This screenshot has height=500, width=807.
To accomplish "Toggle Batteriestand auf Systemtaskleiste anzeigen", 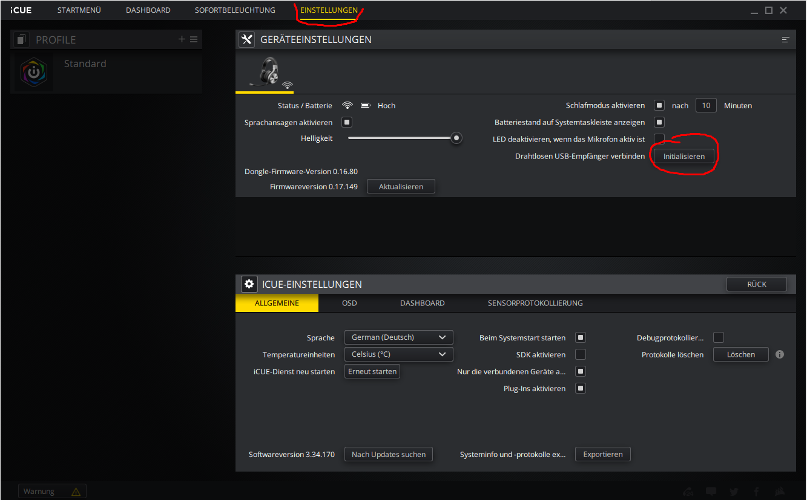I will coord(659,122).
